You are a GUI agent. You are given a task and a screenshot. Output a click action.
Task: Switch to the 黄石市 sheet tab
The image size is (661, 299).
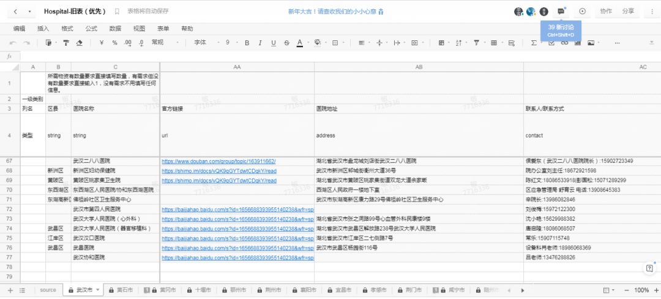[x=121, y=290]
